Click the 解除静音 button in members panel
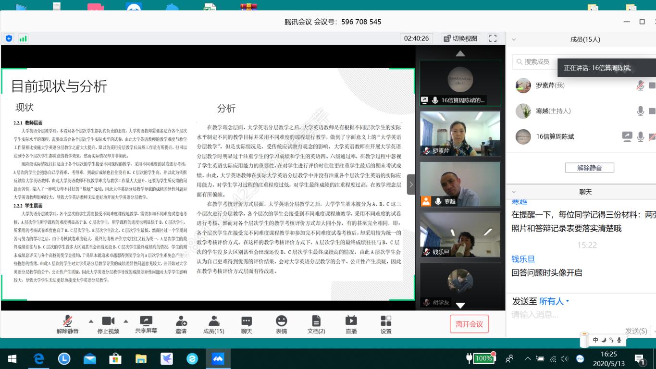Screen dimensions: 656x369 click(x=589, y=168)
